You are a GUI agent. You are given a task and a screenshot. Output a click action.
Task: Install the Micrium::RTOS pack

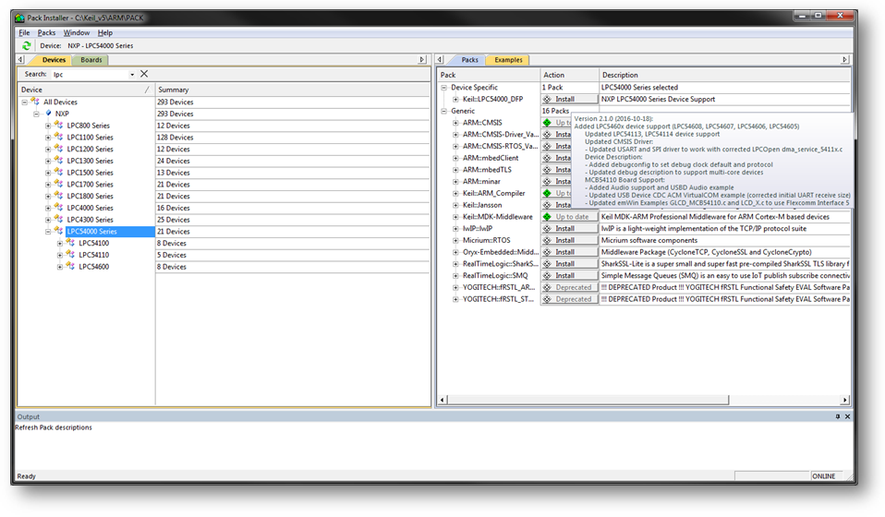tap(569, 241)
